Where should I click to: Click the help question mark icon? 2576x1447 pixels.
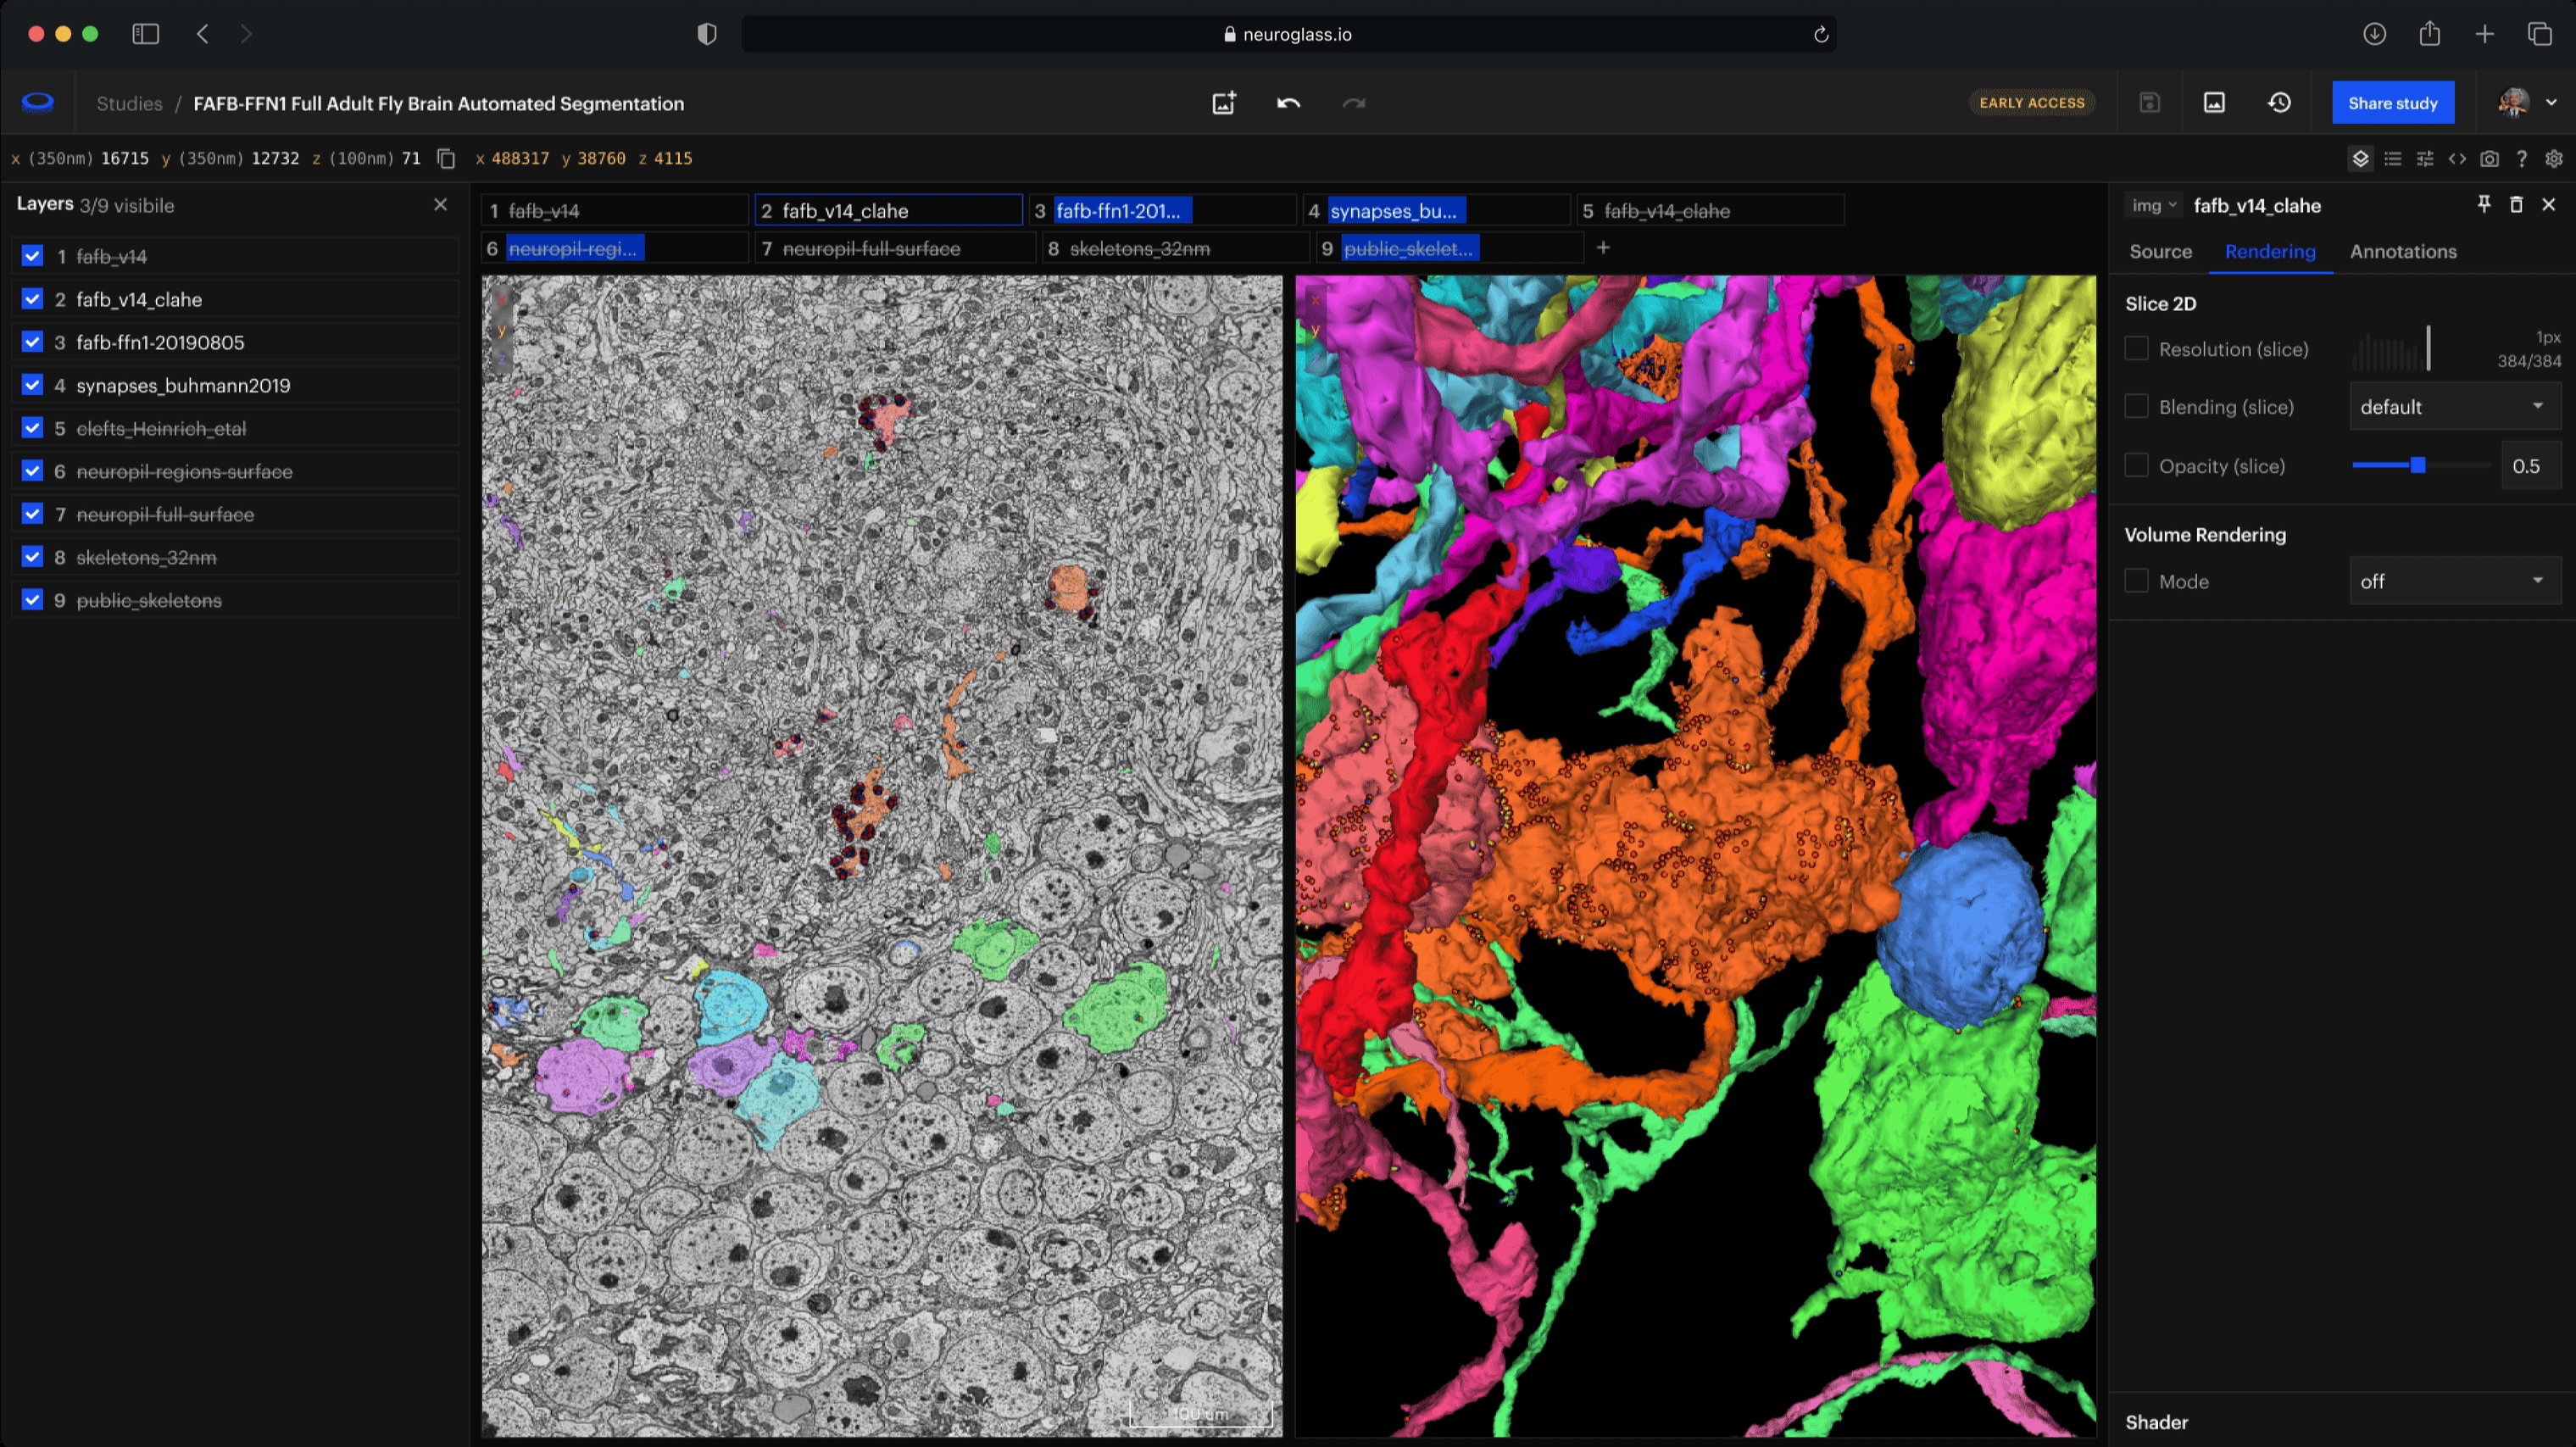pos(2522,158)
